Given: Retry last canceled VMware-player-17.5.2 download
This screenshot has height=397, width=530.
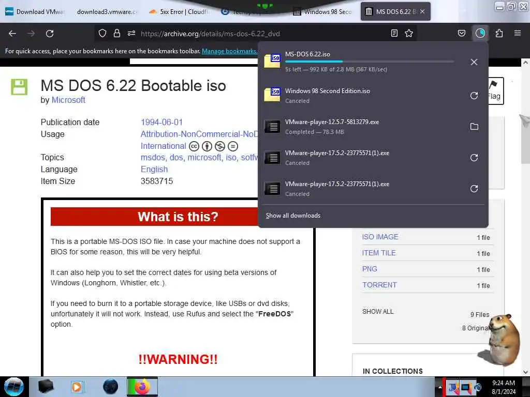Looking at the screenshot, I should (474, 189).
